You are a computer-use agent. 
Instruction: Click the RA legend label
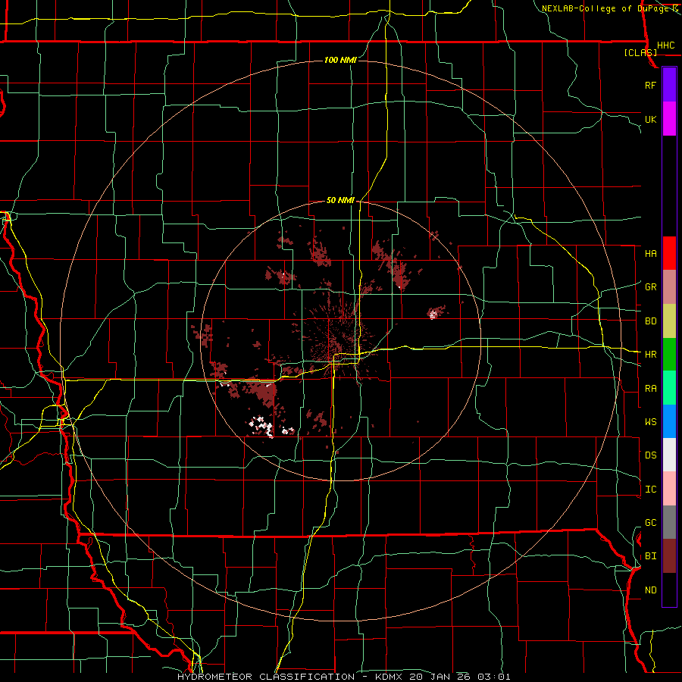click(x=651, y=389)
